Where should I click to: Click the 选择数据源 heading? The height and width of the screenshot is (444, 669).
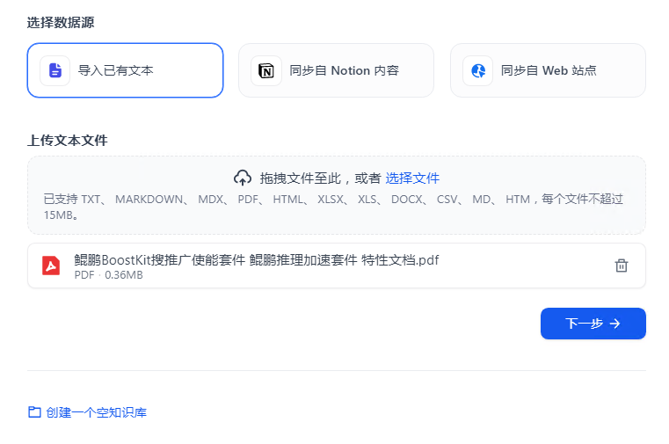[x=61, y=23]
